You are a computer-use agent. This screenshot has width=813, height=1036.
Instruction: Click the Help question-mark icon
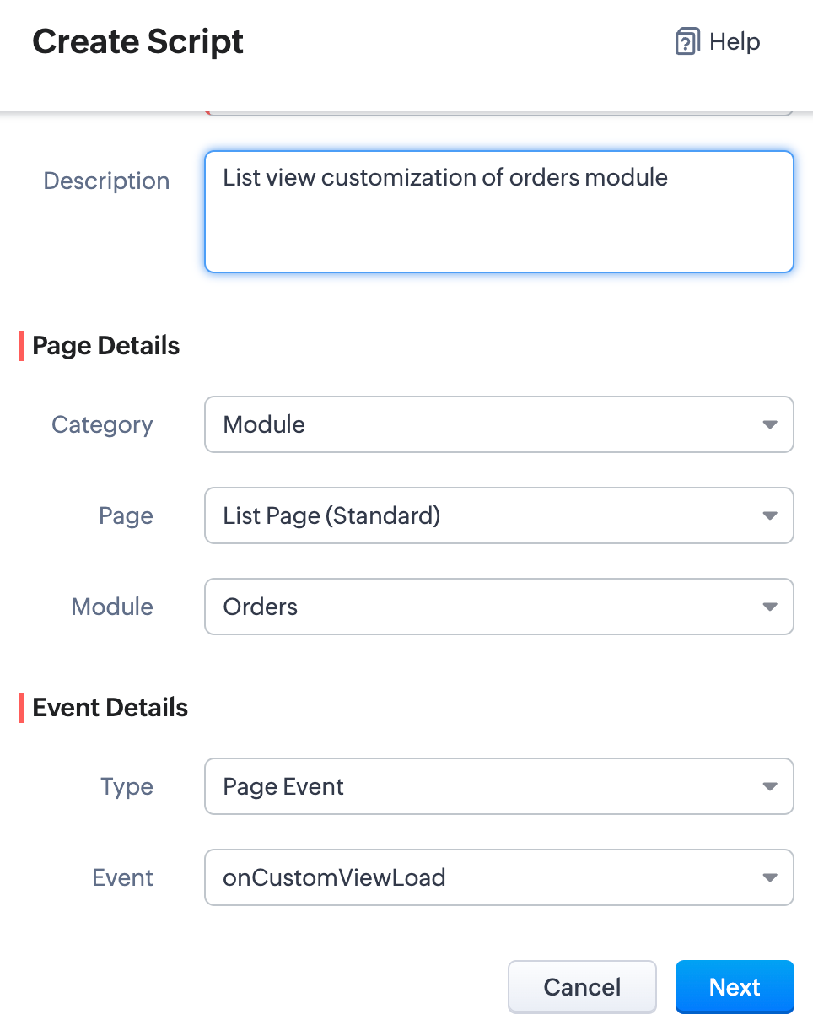tap(687, 42)
